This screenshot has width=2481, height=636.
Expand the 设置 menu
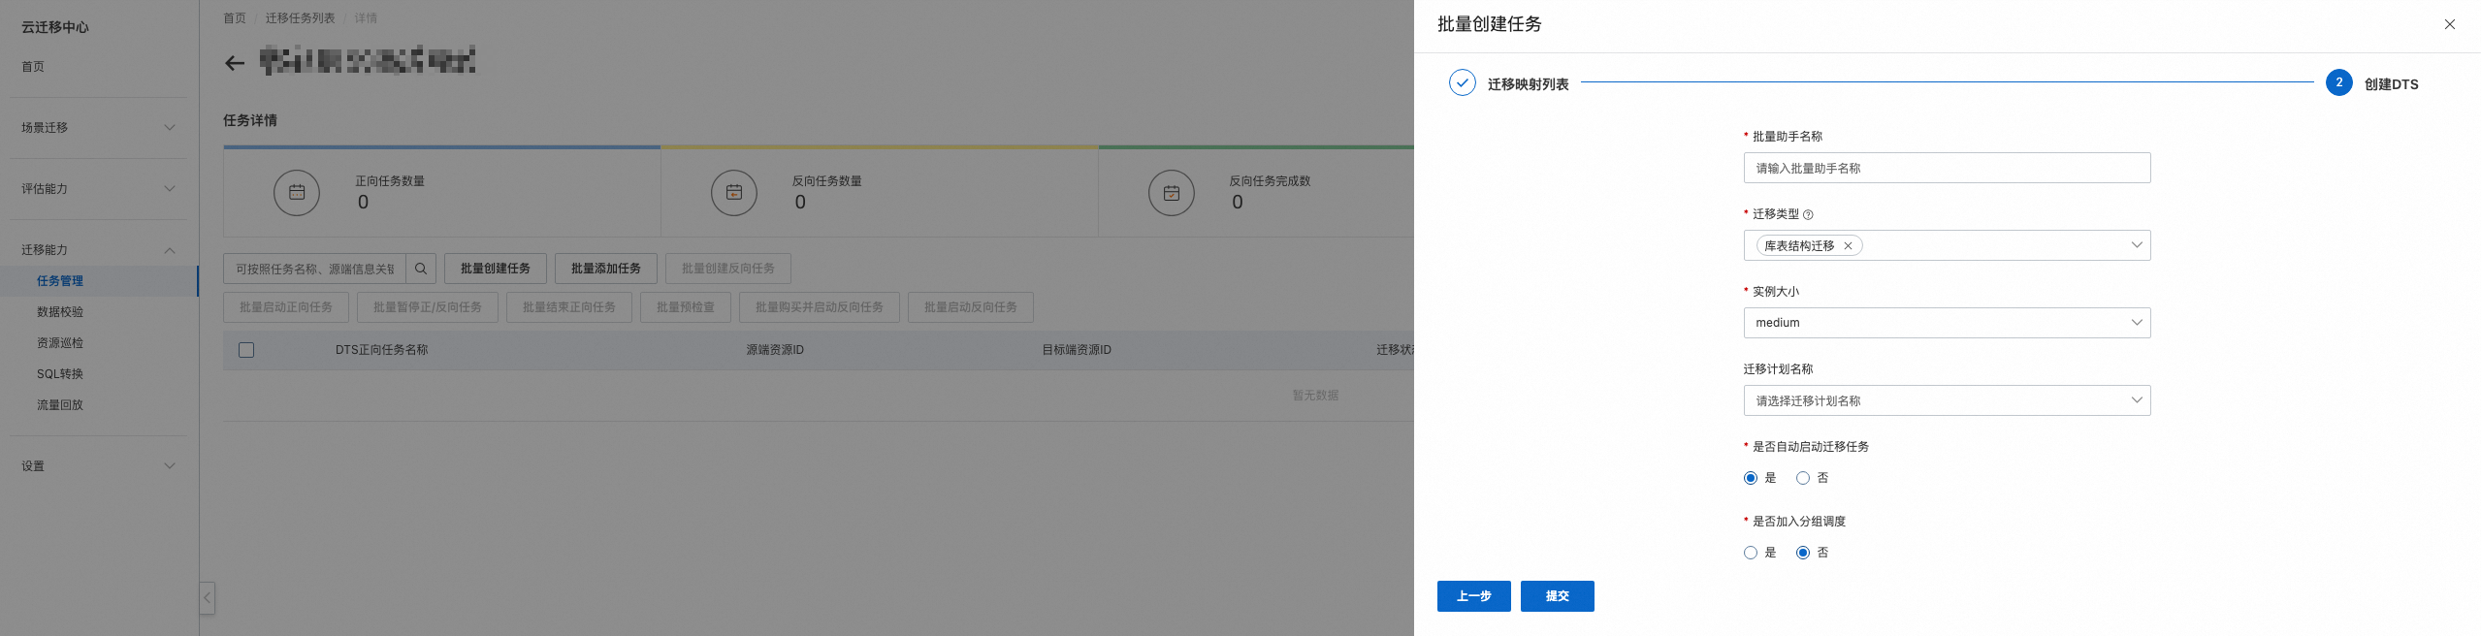coord(98,466)
